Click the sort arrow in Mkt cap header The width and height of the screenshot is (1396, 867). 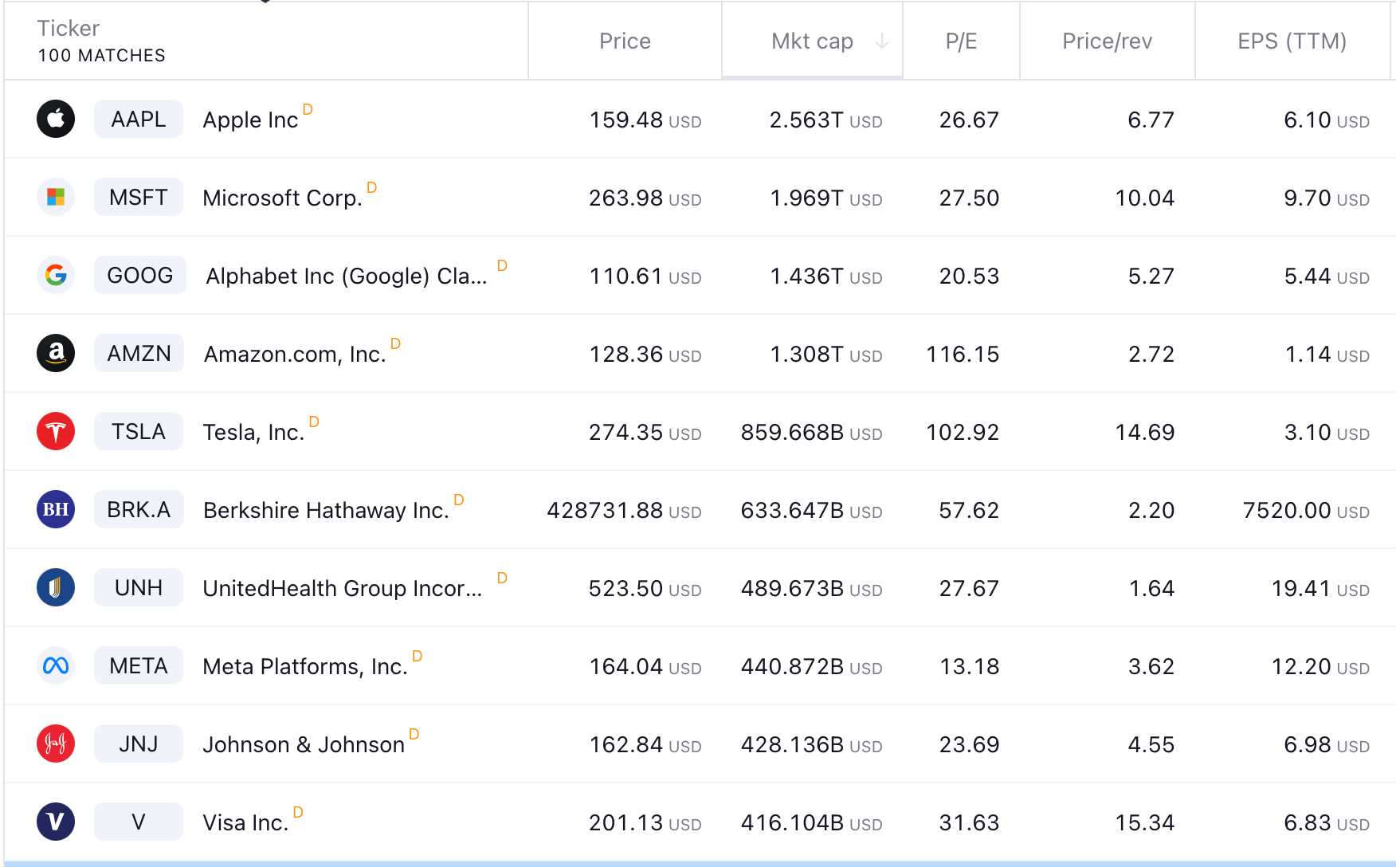pyautogui.click(x=881, y=41)
